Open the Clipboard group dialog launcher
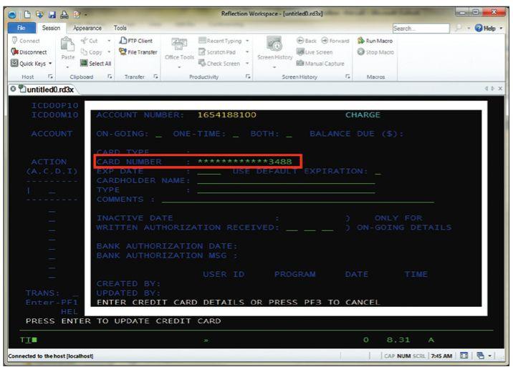Screen dimensions: 513x372 tap(110, 77)
